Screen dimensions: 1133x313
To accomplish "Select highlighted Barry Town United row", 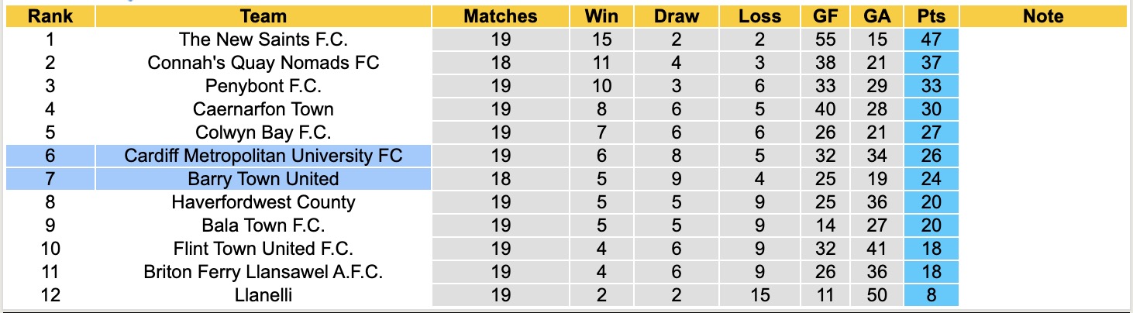I will (x=263, y=179).
